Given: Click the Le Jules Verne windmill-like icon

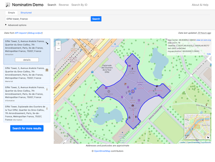Looking at the screenshot, I should pyautogui.click(x=132, y=98).
